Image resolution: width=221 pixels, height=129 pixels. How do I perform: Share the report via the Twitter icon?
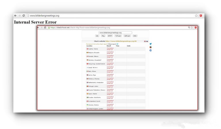coord(150,44)
